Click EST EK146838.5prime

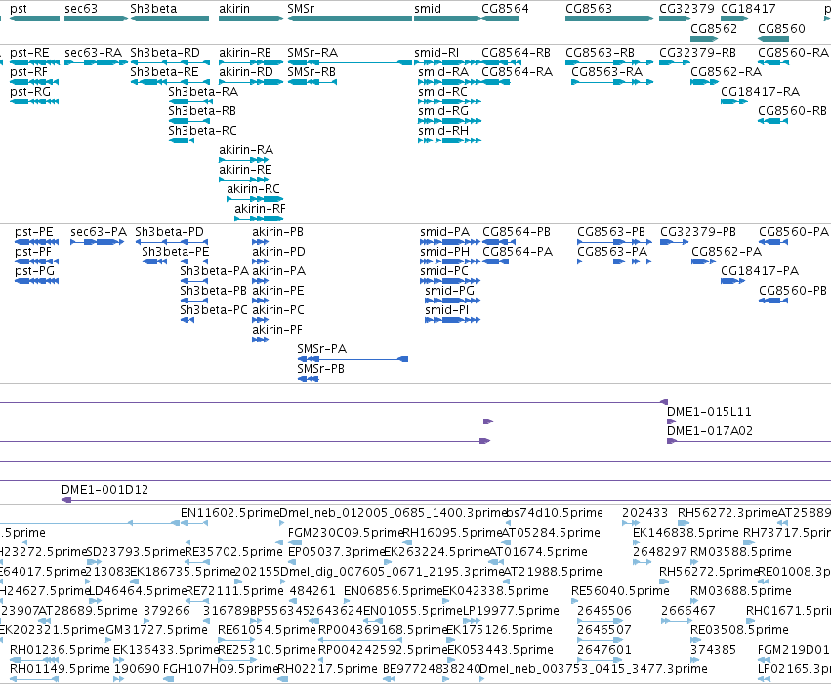686,533
